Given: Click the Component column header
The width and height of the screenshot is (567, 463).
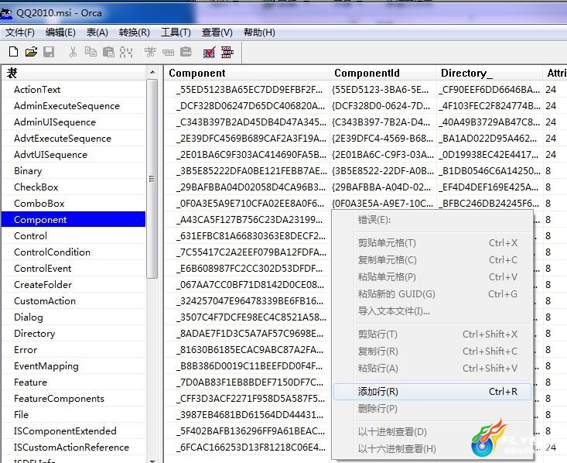Looking at the screenshot, I should tap(247, 73).
